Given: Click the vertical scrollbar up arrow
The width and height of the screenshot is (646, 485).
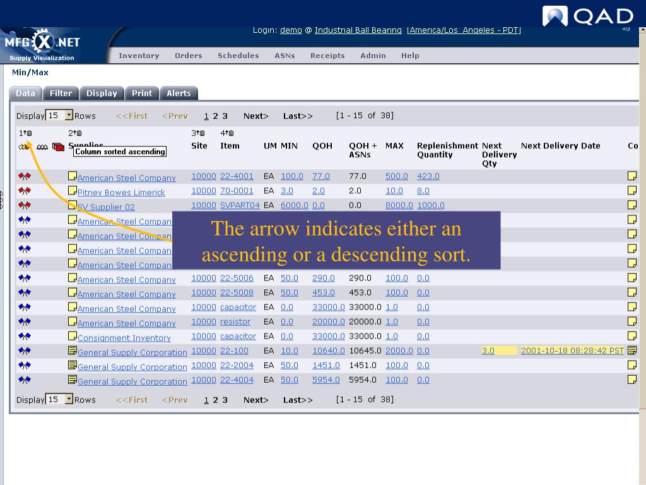Looking at the screenshot, I should click(x=642, y=30).
